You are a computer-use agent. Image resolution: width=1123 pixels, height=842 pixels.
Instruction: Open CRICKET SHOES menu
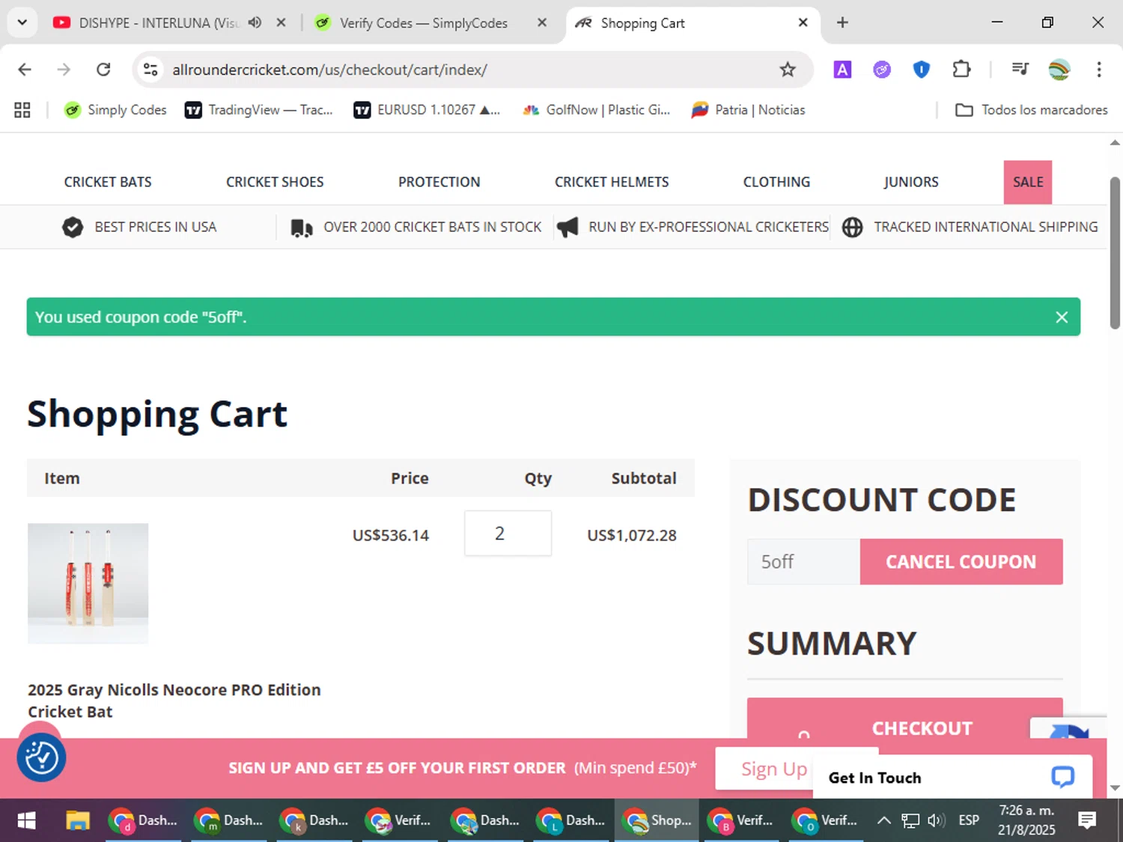(x=275, y=182)
